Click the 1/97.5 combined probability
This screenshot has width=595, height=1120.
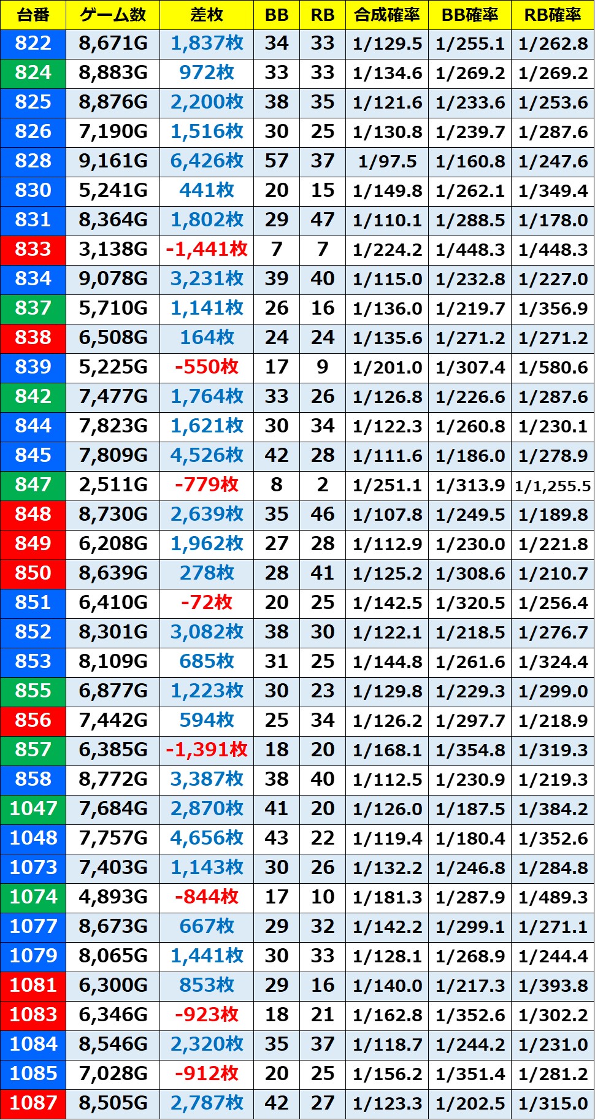(387, 163)
